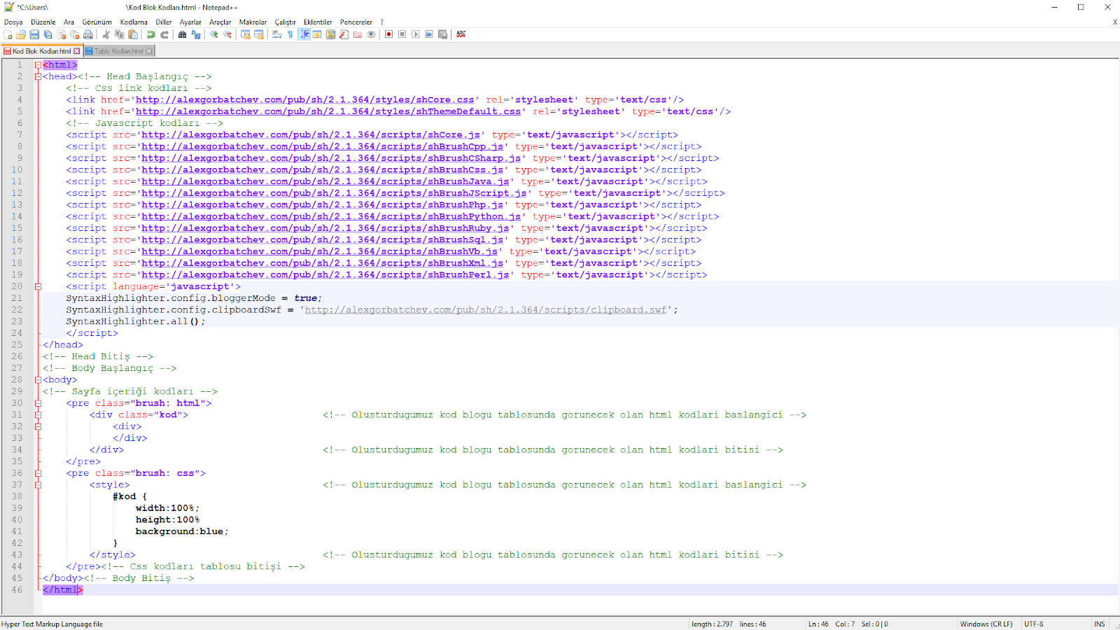Image resolution: width=1120 pixels, height=630 pixels.
Task: Open Folder as Workspace panel
Action: click(358, 34)
